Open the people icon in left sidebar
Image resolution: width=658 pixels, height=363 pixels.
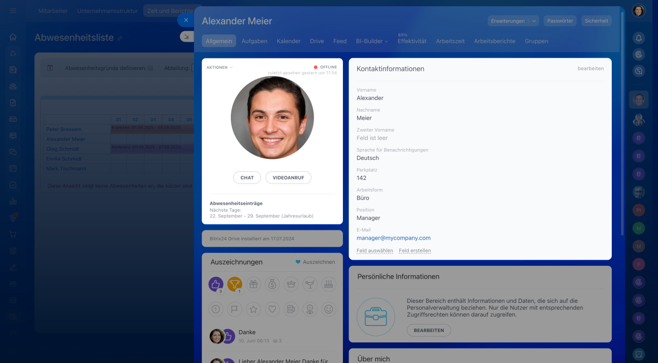click(13, 86)
